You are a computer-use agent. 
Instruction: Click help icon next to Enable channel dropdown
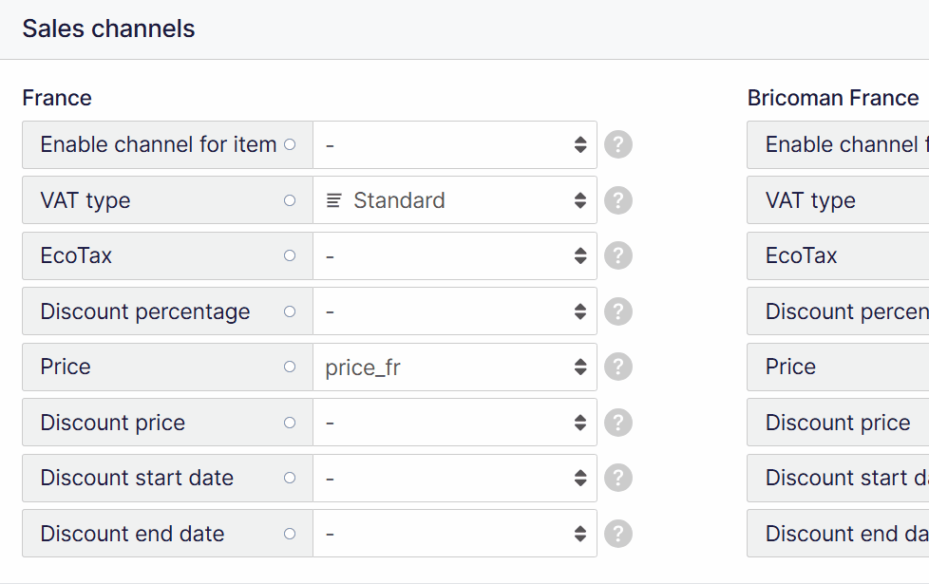click(x=618, y=144)
